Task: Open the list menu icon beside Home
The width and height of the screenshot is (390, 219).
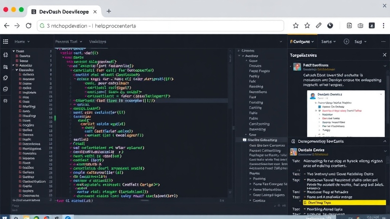Action: click(5, 41)
